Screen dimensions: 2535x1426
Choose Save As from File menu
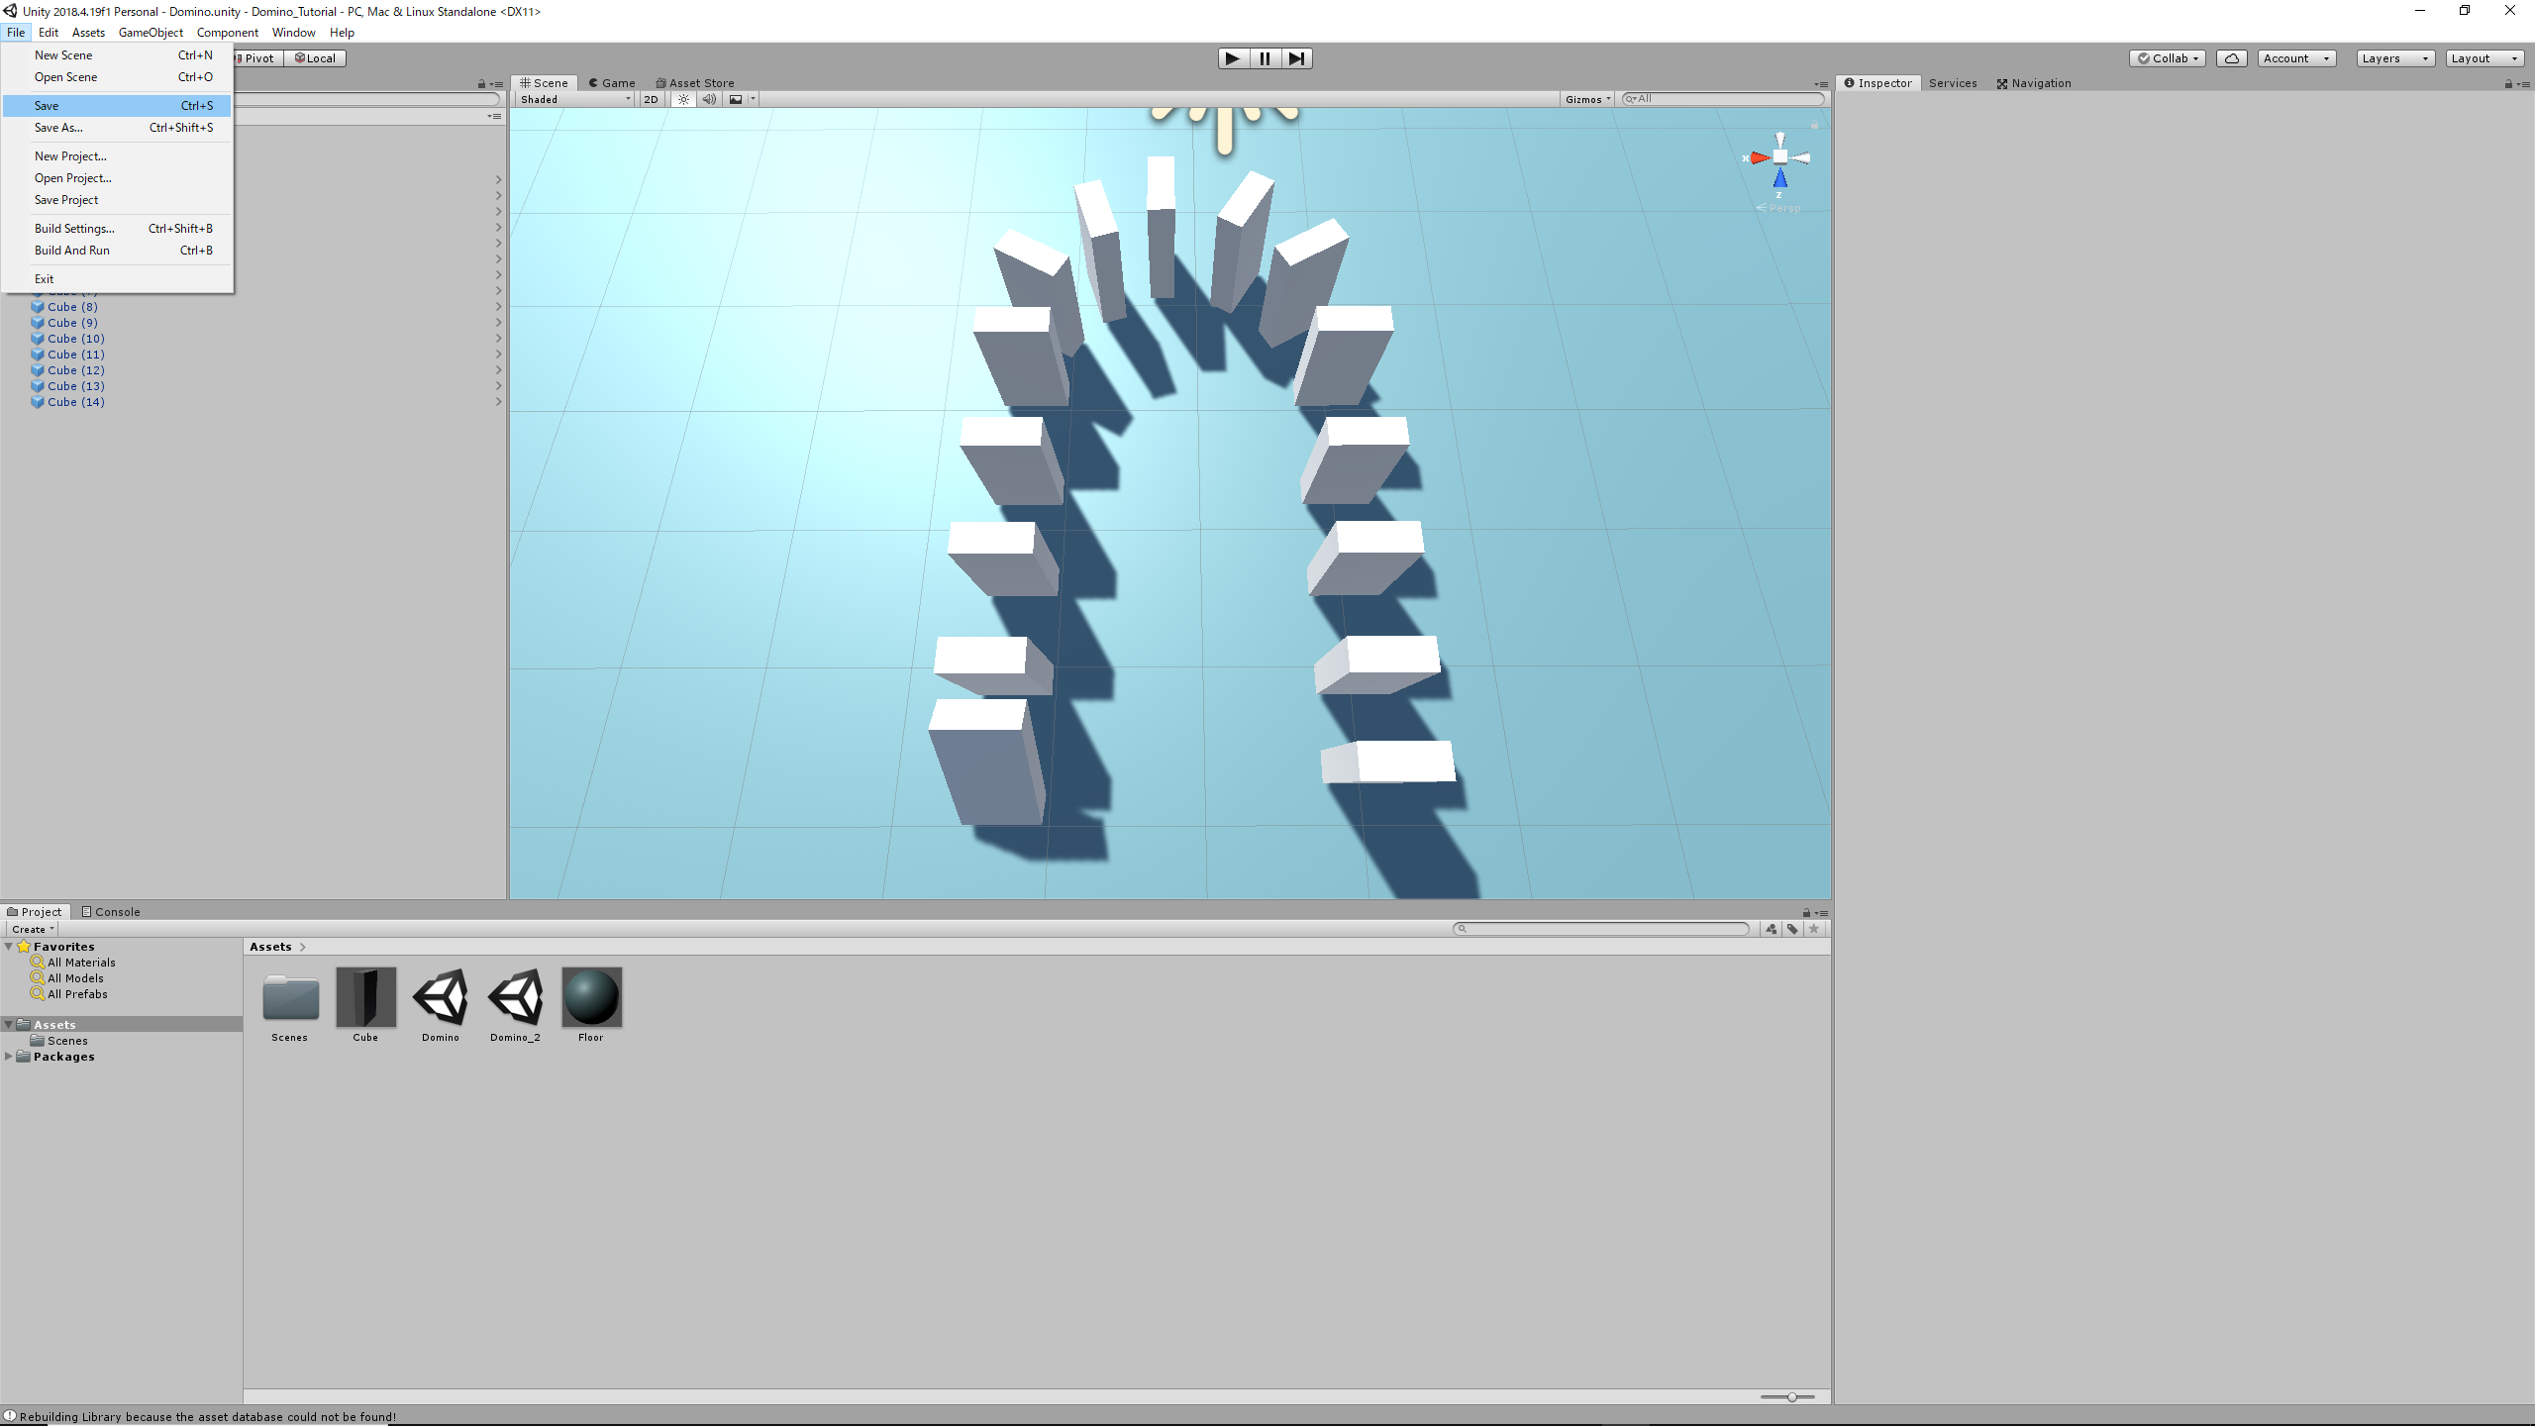tap(58, 128)
